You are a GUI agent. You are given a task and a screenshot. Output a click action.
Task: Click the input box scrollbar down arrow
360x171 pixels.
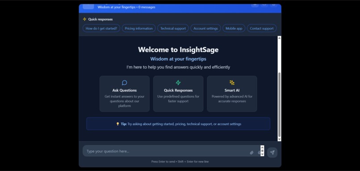coord(262,154)
